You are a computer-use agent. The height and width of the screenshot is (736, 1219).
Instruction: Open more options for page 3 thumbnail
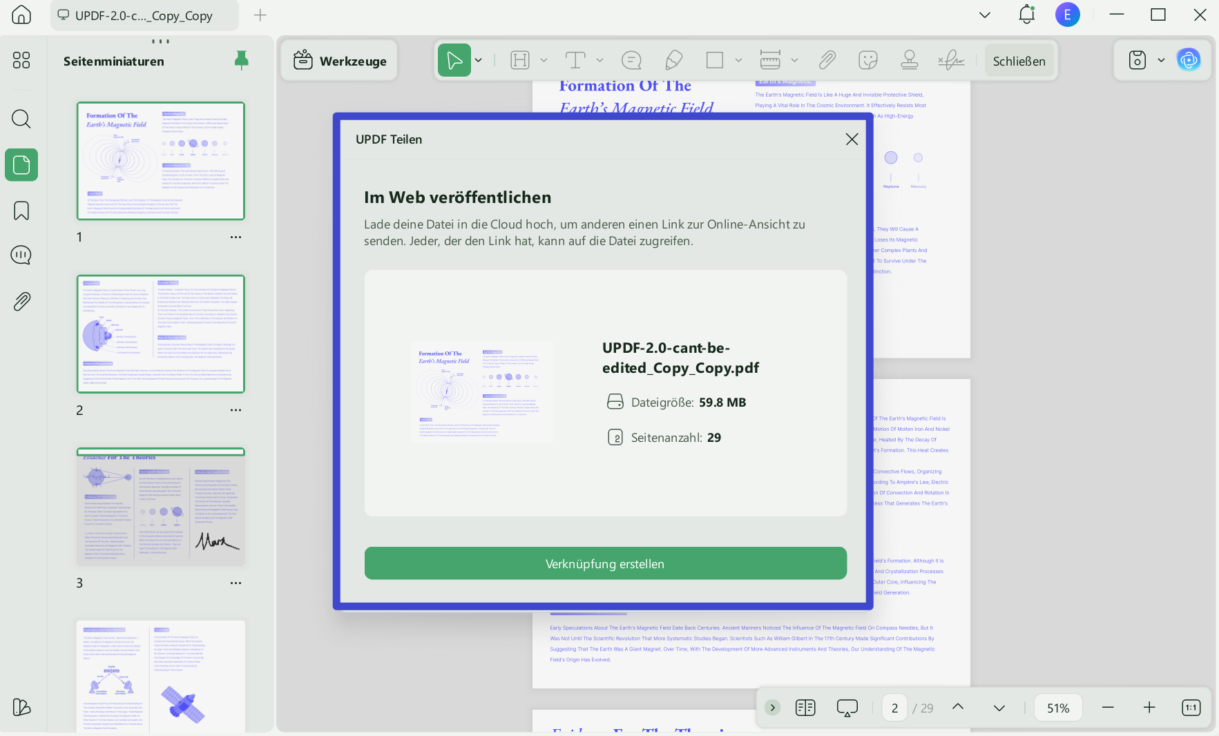(x=236, y=583)
